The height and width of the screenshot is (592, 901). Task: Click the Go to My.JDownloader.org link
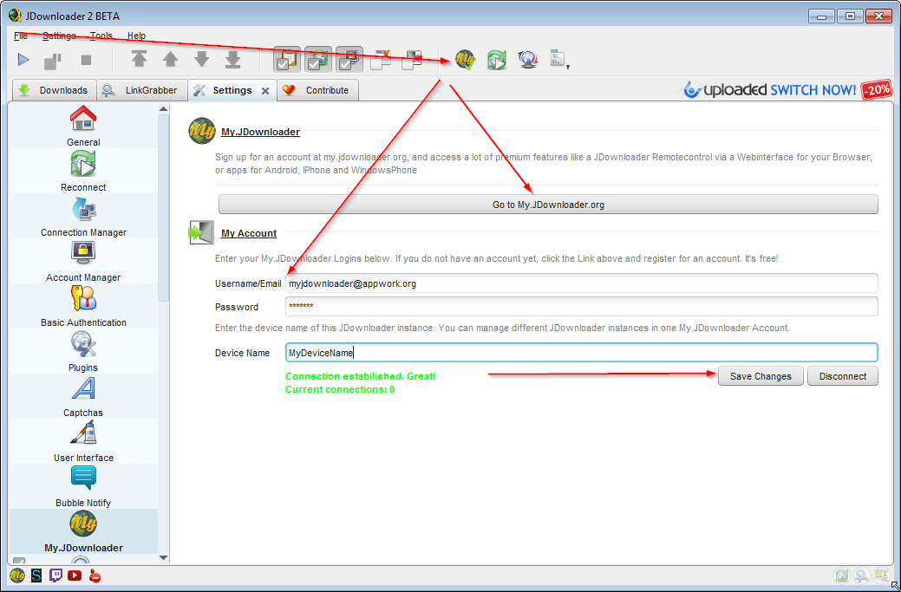point(547,205)
